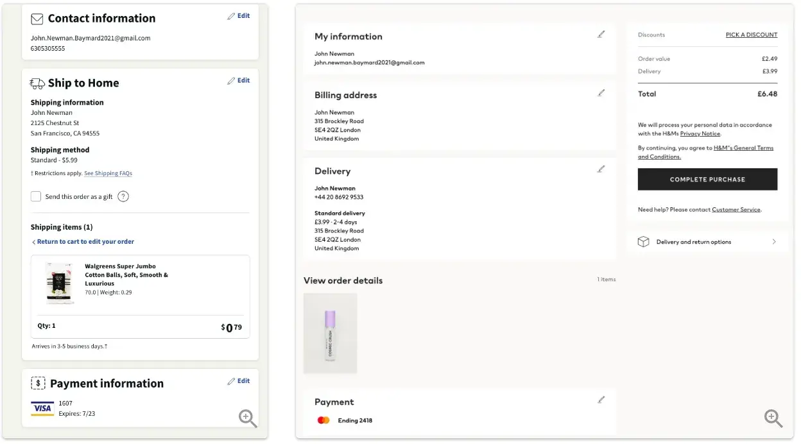The image size is (801, 444).
Task: Pick a discount link
Action: tap(751, 35)
